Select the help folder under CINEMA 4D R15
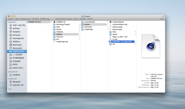This screenshot has width=185, height=109. pos(56,27)
